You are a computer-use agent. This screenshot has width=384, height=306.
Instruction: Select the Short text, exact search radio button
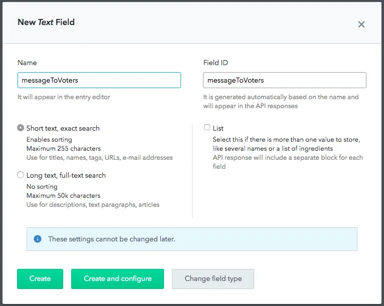(x=21, y=128)
